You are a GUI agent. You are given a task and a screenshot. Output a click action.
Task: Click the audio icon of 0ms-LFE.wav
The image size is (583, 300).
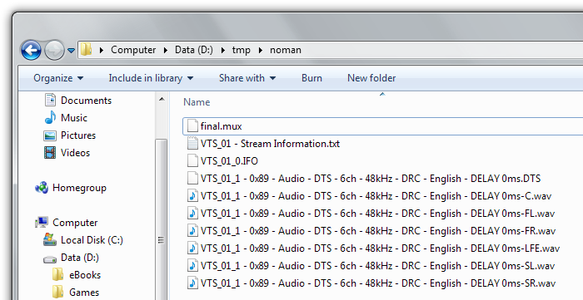(x=192, y=248)
